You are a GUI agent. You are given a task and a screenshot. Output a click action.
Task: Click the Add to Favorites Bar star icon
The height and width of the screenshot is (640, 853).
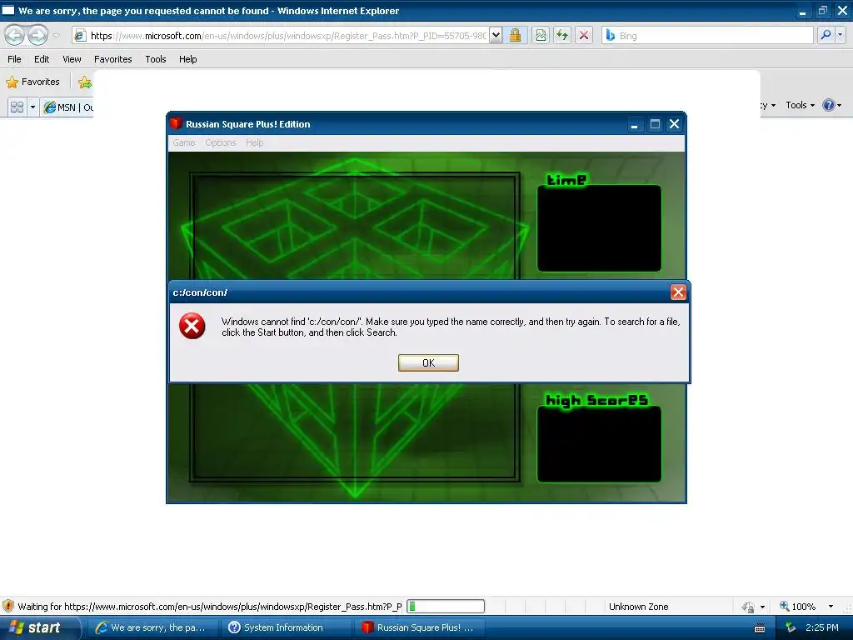tap(85, 82)
